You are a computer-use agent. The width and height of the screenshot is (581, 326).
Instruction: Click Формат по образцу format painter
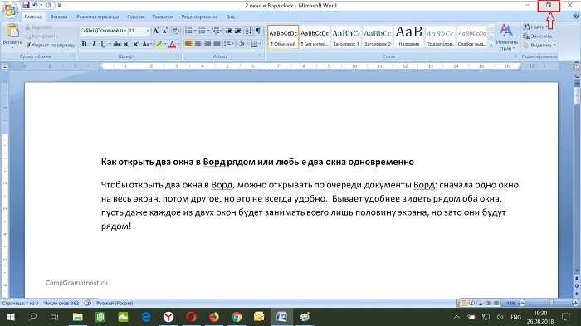(50, 45)
